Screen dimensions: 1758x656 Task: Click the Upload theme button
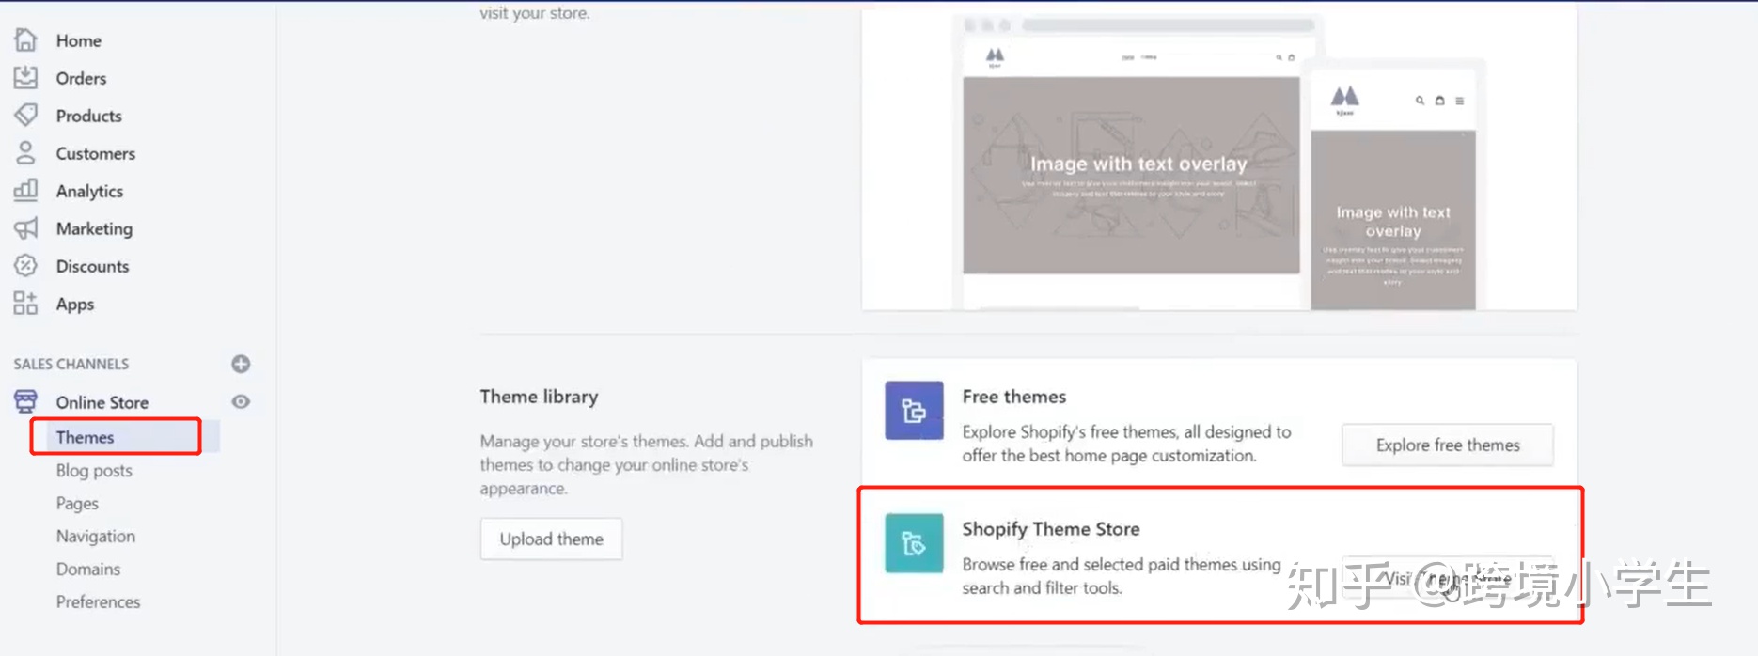point(552,539)
